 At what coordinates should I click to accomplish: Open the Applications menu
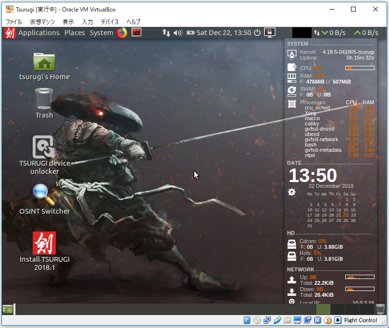pos(39,33)
